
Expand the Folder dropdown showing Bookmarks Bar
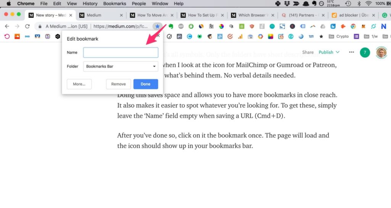pos(121,66)
